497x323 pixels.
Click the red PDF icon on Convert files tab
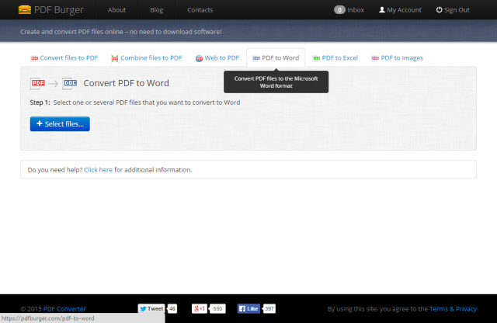pyautogui.click(x=34, y=58)
